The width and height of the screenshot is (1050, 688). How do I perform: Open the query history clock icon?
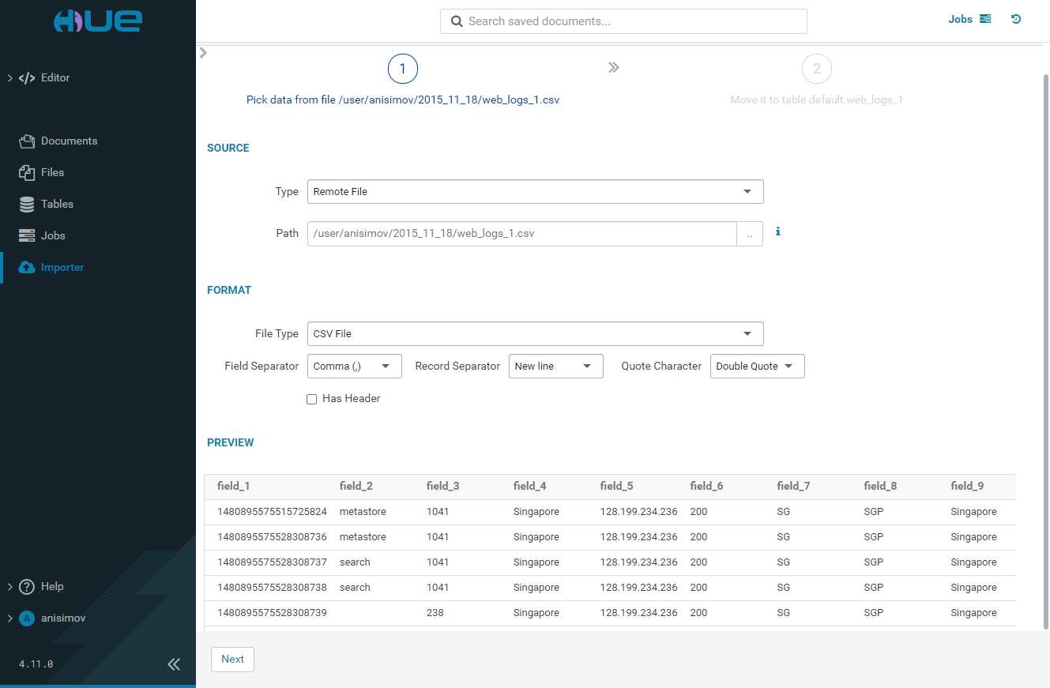(x=1016, y=19)
